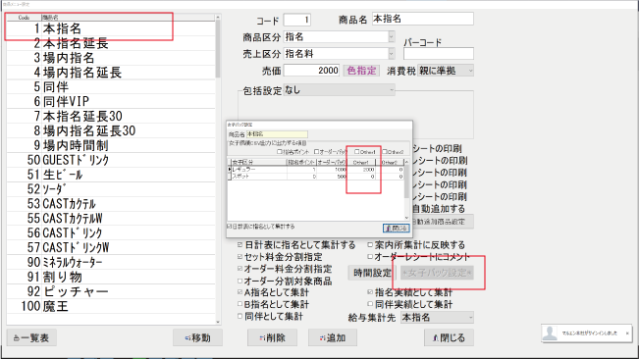Click the *女子バック設定* button

coord(437,273)
